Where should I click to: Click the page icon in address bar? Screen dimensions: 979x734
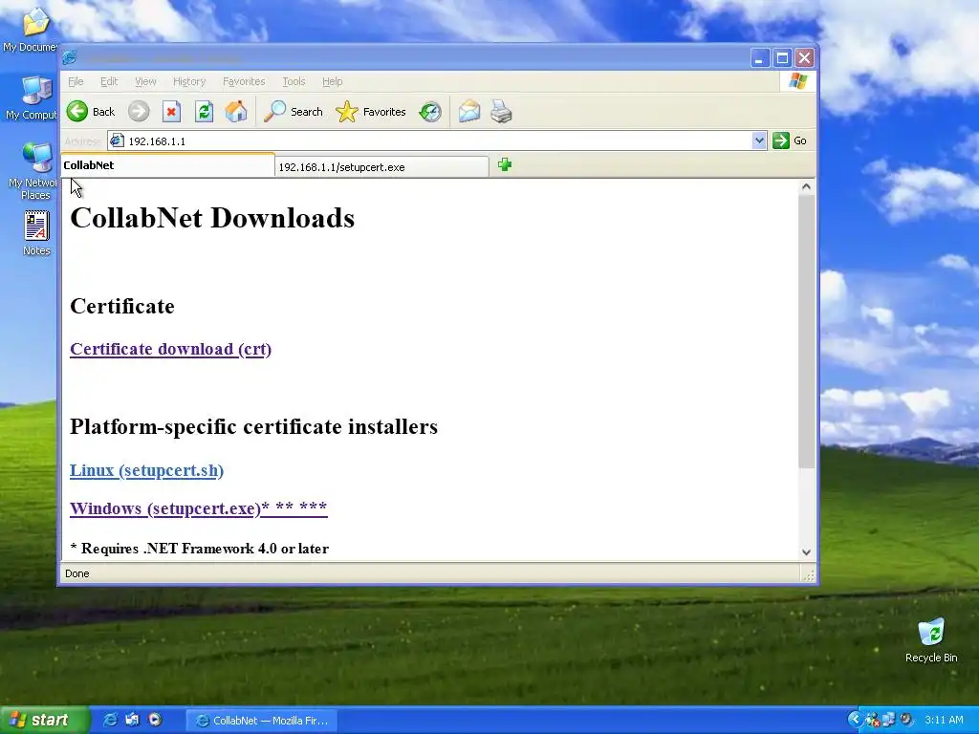pyautogui.click(x=116, y=140)
